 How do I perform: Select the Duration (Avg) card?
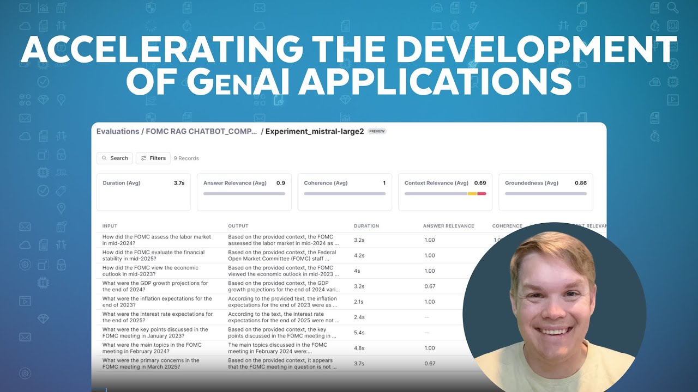tap(143, 192)
